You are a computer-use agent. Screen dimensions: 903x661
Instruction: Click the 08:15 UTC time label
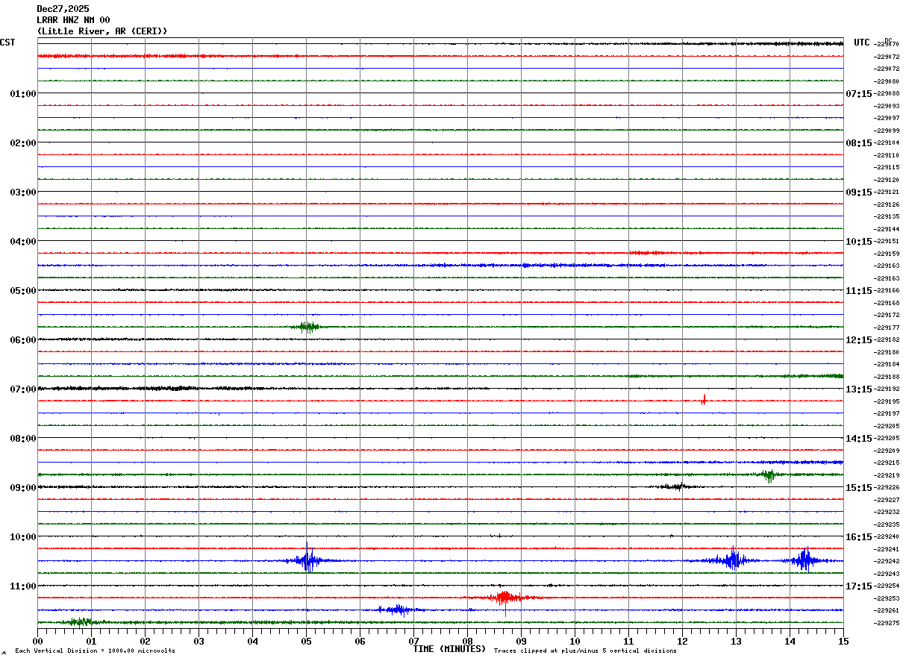click(858, 143)
